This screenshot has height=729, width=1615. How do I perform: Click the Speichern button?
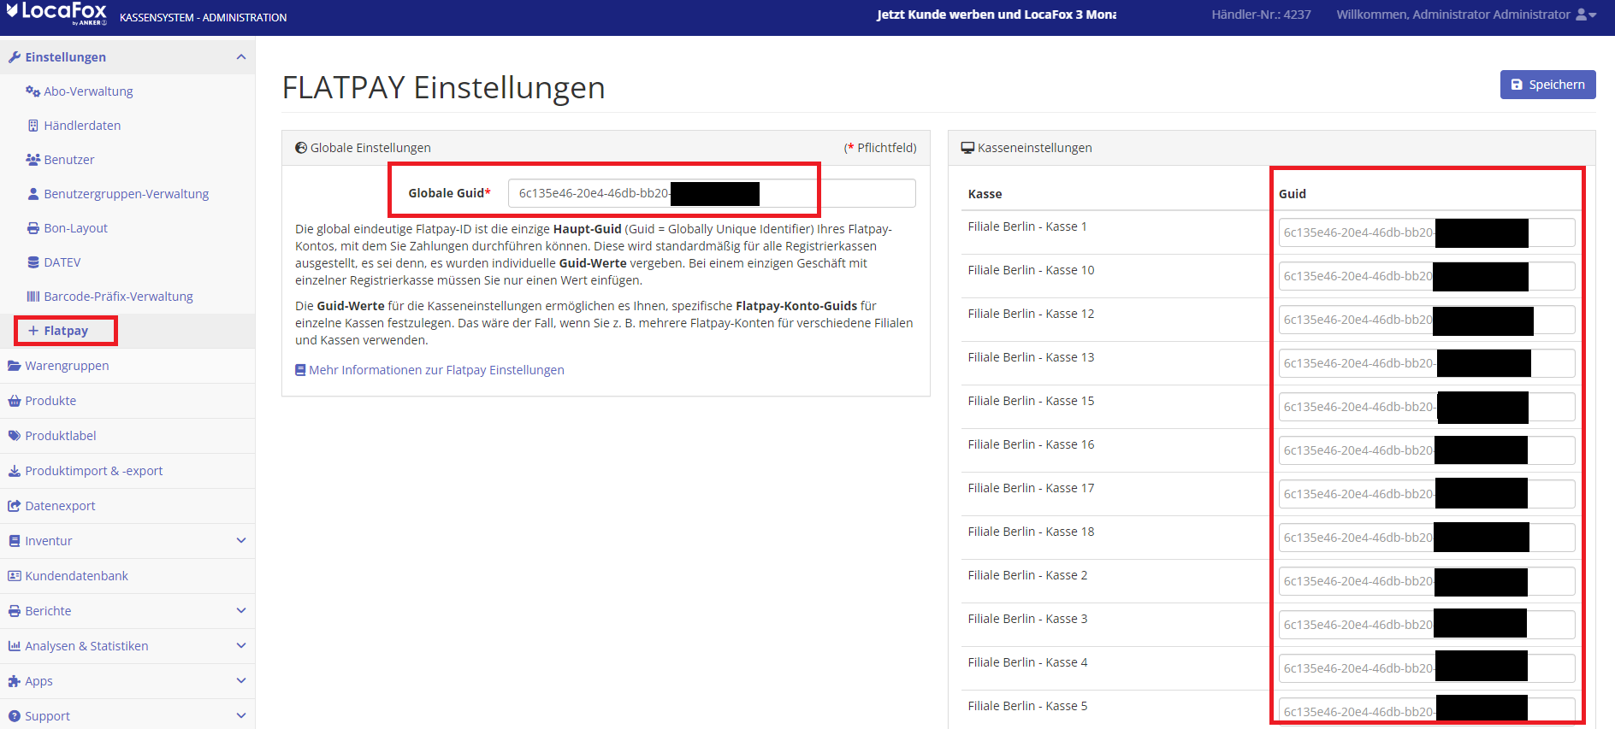coord(1547,85)
